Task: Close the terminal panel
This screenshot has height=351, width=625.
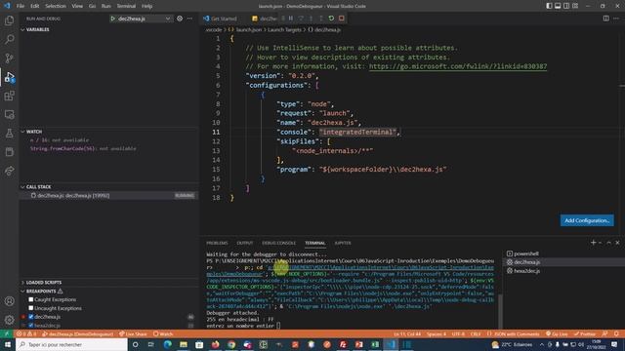Action: click(x=617, y=243)
